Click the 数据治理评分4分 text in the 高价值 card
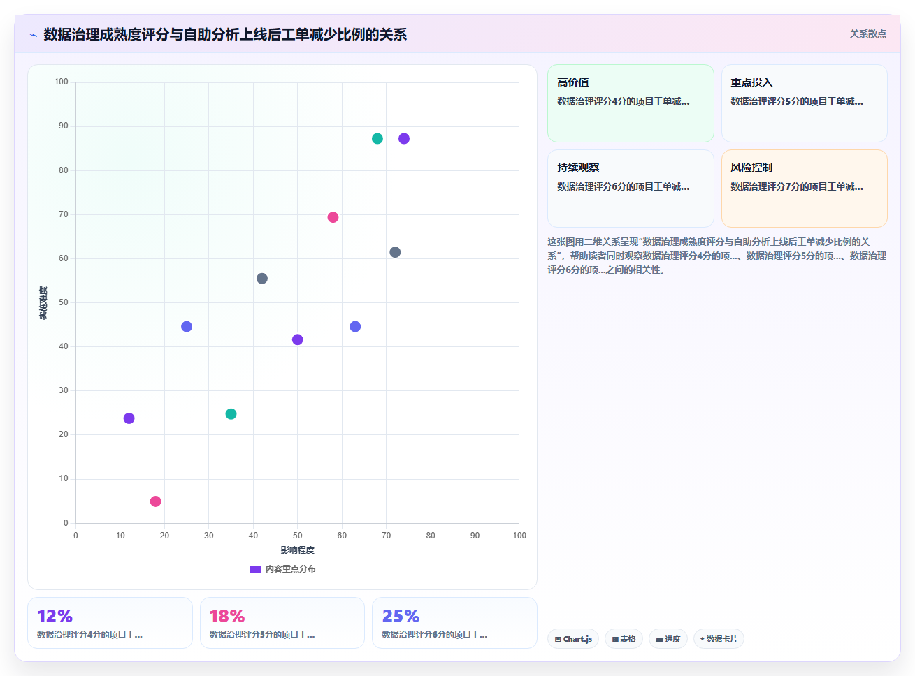This screenshot has height=676, width=915. 591,101
